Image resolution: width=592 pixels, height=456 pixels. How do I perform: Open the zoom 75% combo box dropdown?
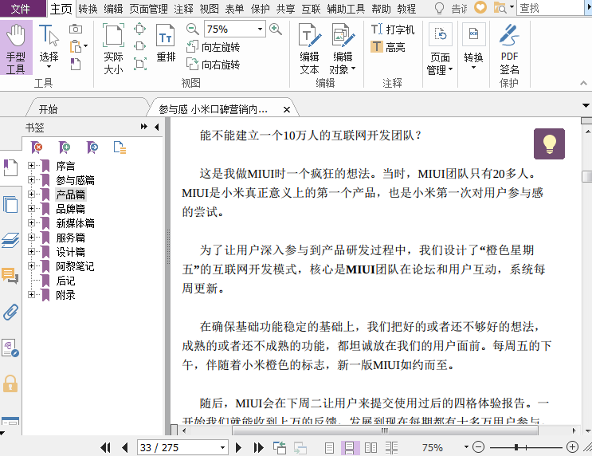tap(260, 29)
